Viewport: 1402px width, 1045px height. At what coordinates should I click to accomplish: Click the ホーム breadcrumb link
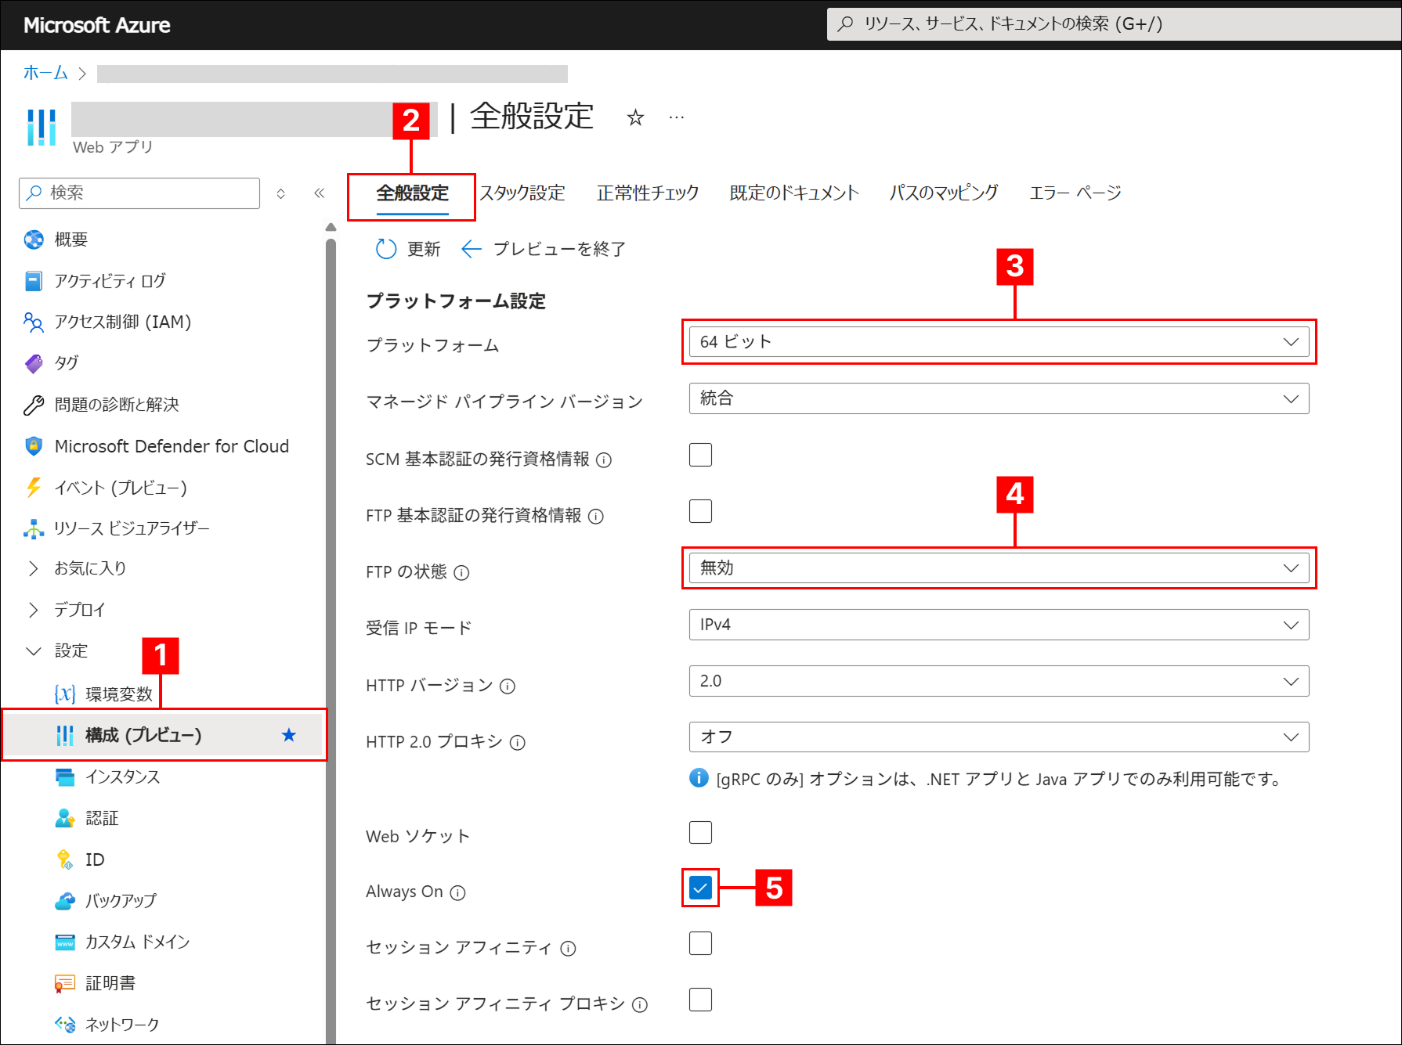(x=45, y=73)
